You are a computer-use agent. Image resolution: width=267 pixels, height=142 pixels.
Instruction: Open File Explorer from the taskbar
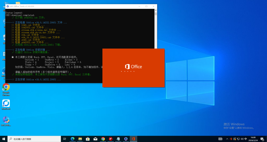[80, 139]
